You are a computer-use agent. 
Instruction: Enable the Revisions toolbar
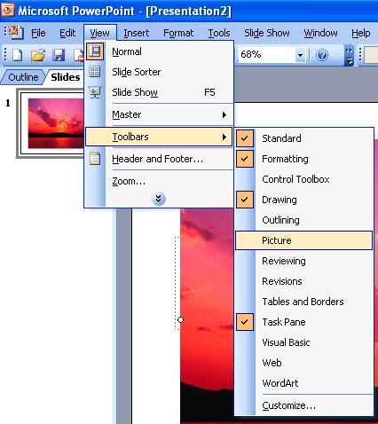[x=304, y=281]
